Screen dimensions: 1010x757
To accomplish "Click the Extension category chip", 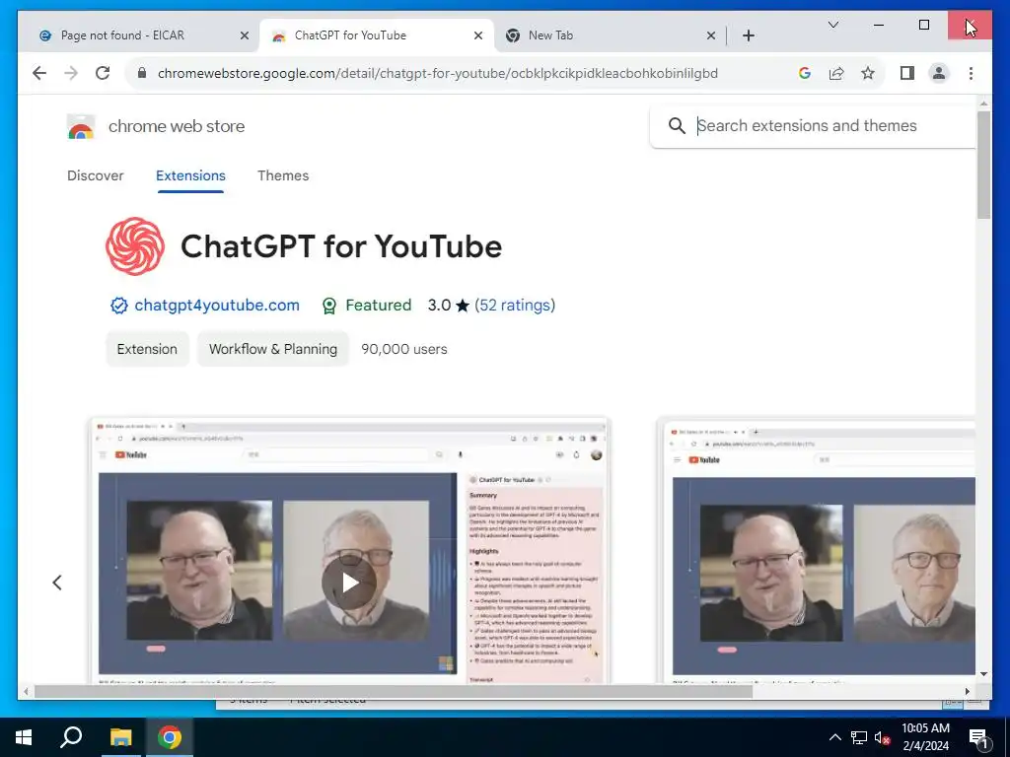I will click(x=147, y=349).
